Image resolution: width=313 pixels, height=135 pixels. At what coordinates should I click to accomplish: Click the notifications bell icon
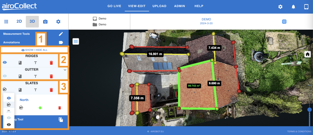click(293, 7)
